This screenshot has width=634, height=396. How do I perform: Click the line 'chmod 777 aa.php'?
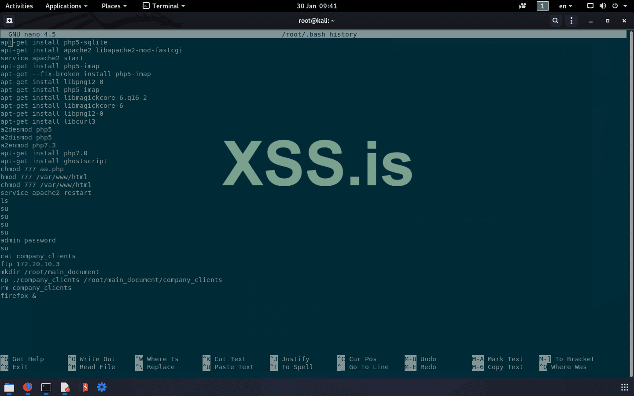32,169
